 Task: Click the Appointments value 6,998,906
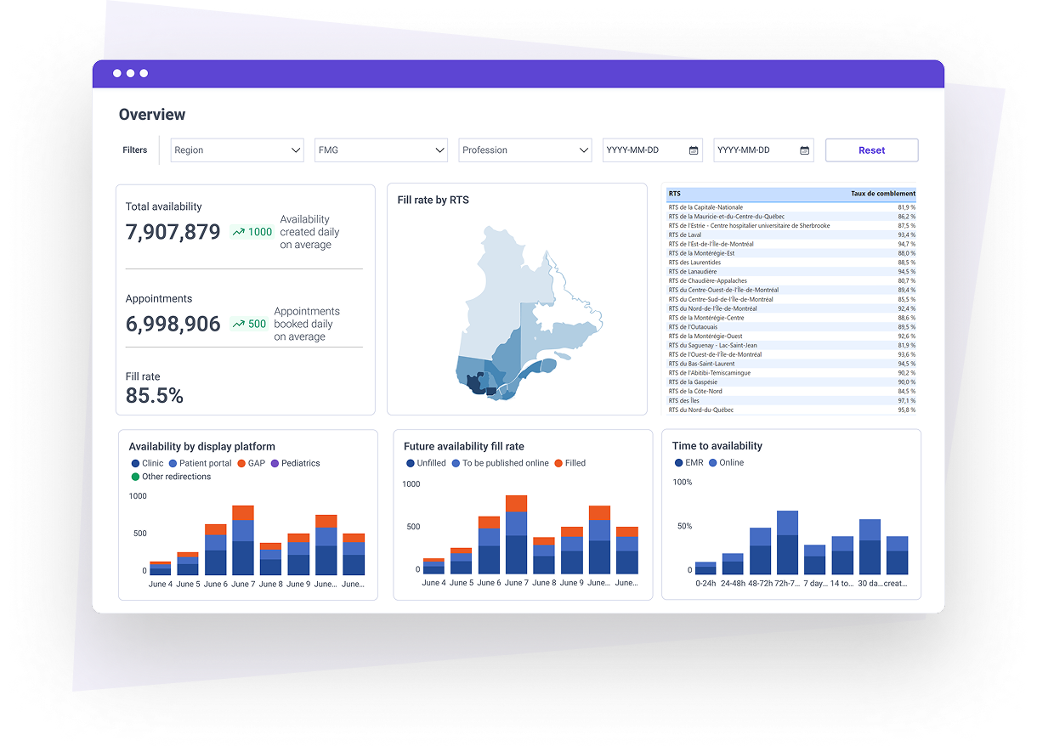pyautogui.click(x=173, y=324)
